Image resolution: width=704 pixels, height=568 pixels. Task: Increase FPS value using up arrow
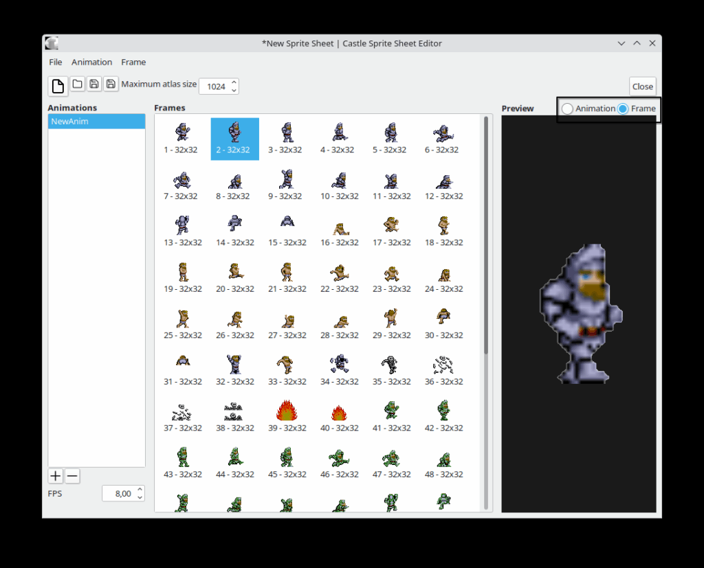tap(140, 490)
